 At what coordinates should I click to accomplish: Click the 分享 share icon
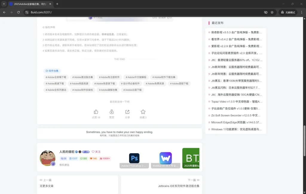pyautogui.click(x=127, y=112)
